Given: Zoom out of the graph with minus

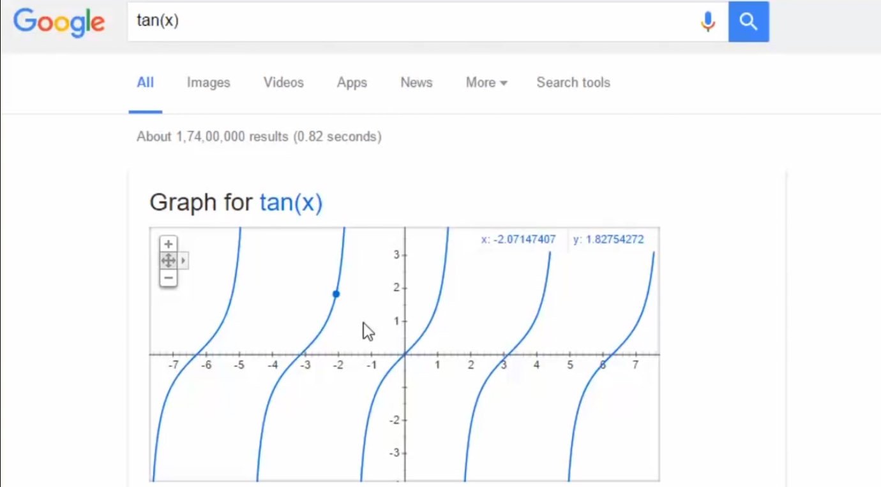Looking at the screenshot, I should tap(168, 278).
